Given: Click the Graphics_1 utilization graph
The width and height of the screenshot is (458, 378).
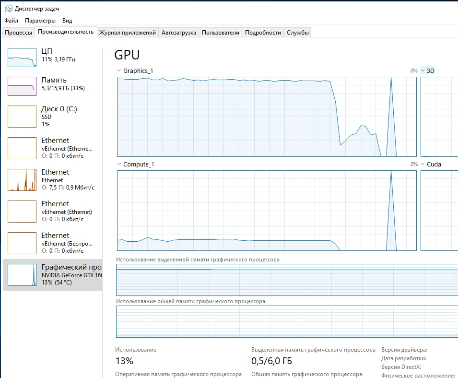Looking at the screenshot, I should (267, 117).
